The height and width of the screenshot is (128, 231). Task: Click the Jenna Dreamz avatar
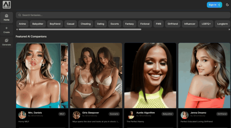tap(184, 115)
